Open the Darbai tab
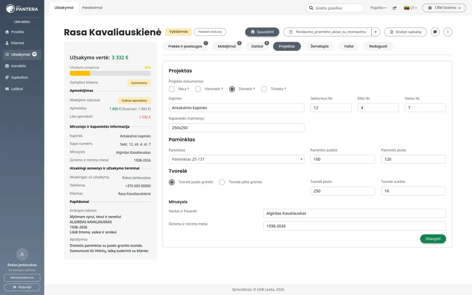The height and width of the screenshot is (295, 472). (257, 46)
